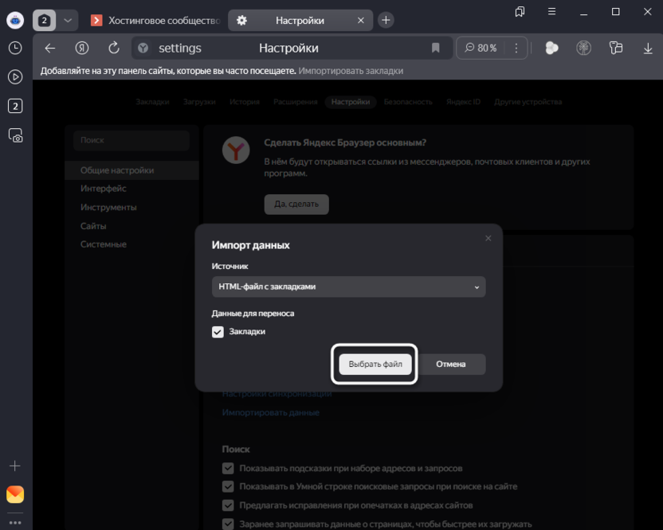Open the Закладки top navigation tab

tap(152, 102)
